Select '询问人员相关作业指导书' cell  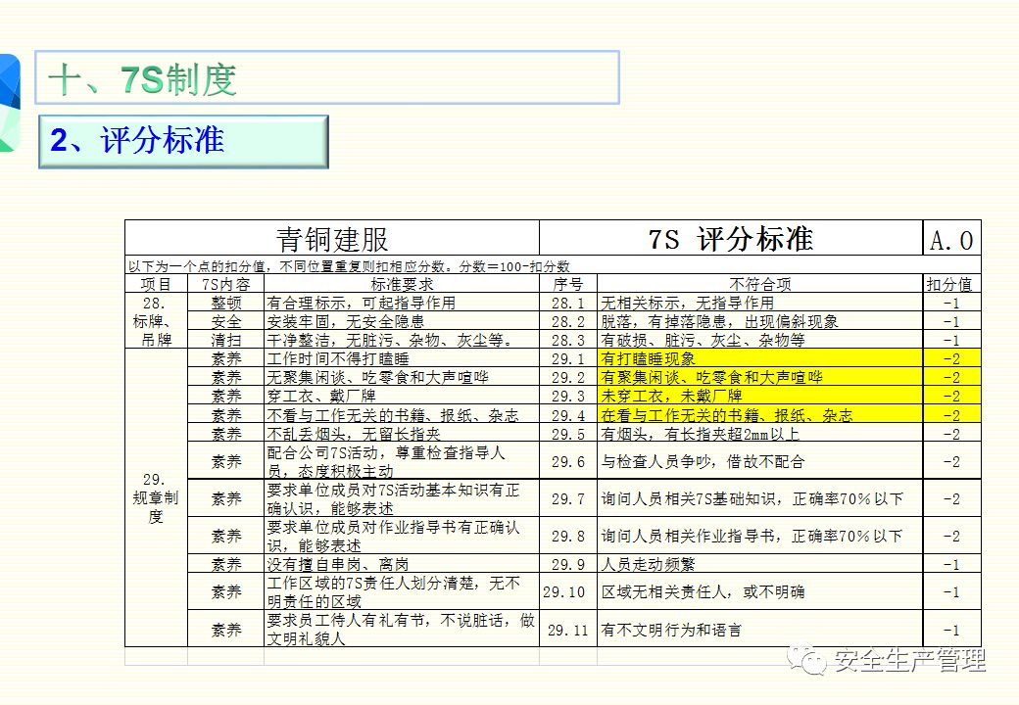(759, 536)
